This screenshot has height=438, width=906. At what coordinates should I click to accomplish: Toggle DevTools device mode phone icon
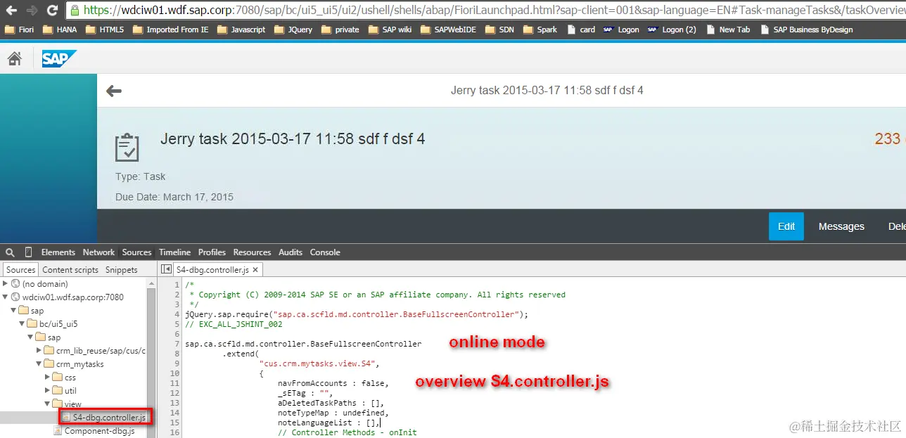point(29,252)
